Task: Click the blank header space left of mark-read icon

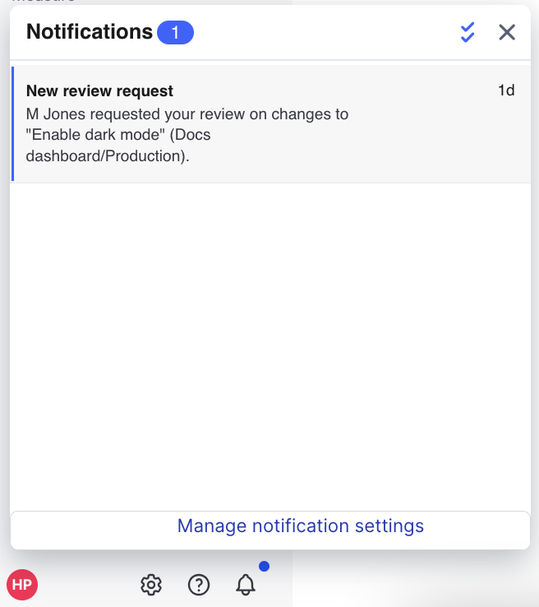Action: point(329,32)
